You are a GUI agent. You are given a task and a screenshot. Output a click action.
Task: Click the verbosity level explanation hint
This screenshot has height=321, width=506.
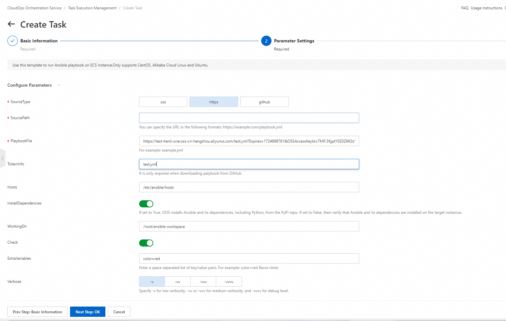coord(214,291)
